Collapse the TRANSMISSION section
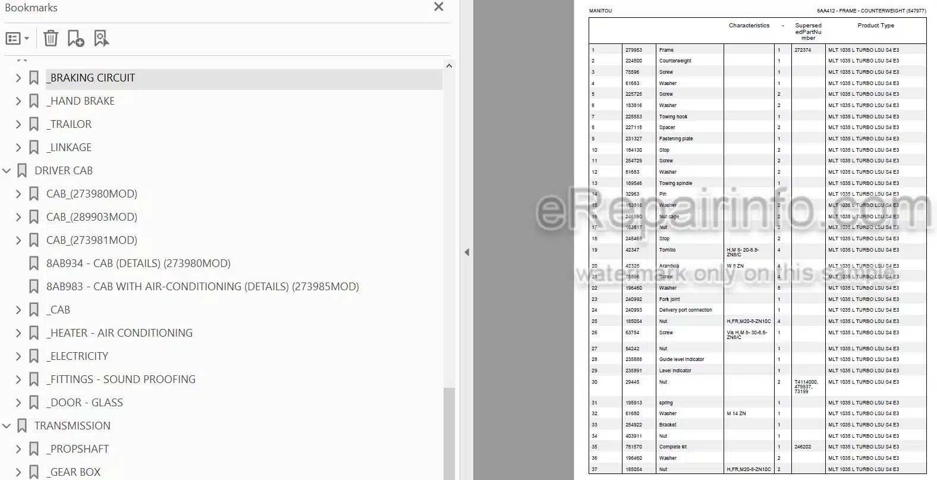 [7, 426]
